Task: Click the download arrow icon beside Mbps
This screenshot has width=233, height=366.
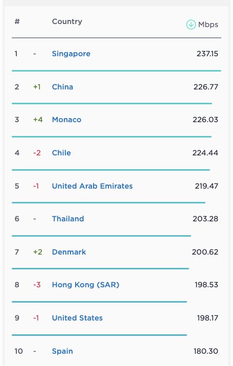Action: tap(191, 25)
